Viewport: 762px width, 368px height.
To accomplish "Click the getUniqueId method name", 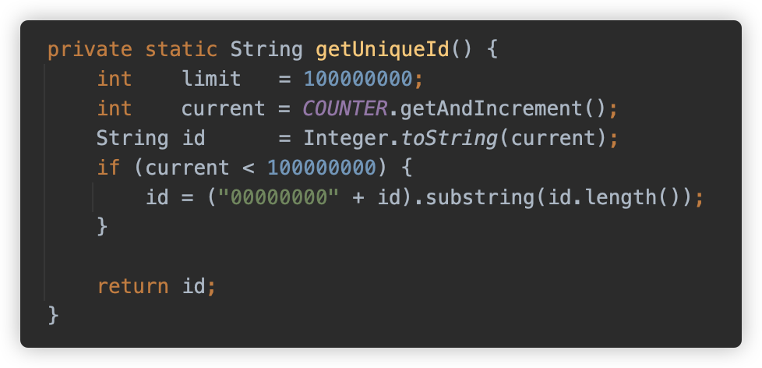I will coord(383,50).
